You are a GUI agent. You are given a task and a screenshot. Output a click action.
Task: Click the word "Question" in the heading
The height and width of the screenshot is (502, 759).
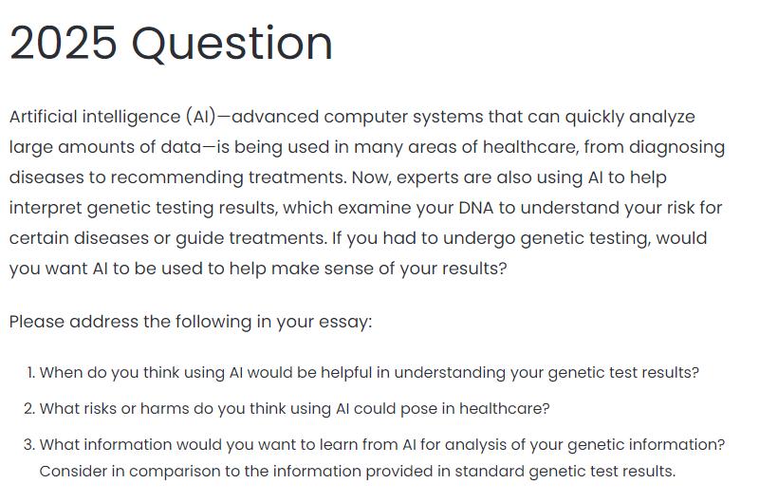tap(232, 44)
